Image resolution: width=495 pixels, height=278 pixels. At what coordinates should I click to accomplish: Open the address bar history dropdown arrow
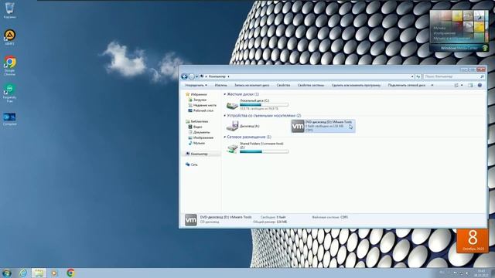point(412,76)
